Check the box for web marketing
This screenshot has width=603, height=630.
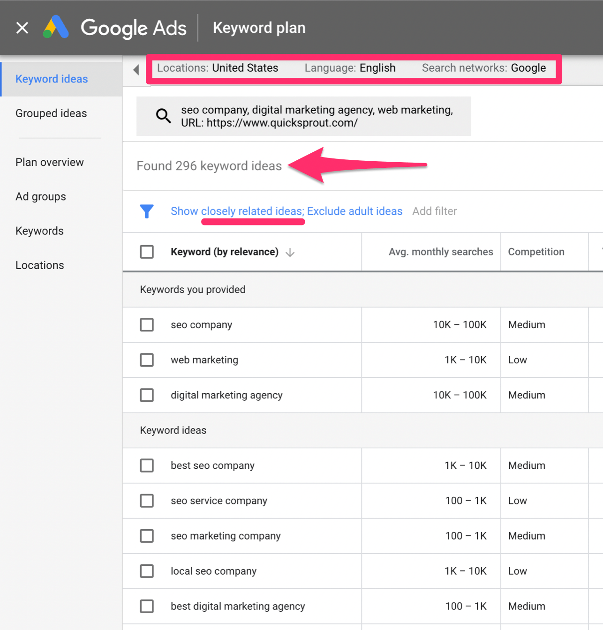click(147, 360)
